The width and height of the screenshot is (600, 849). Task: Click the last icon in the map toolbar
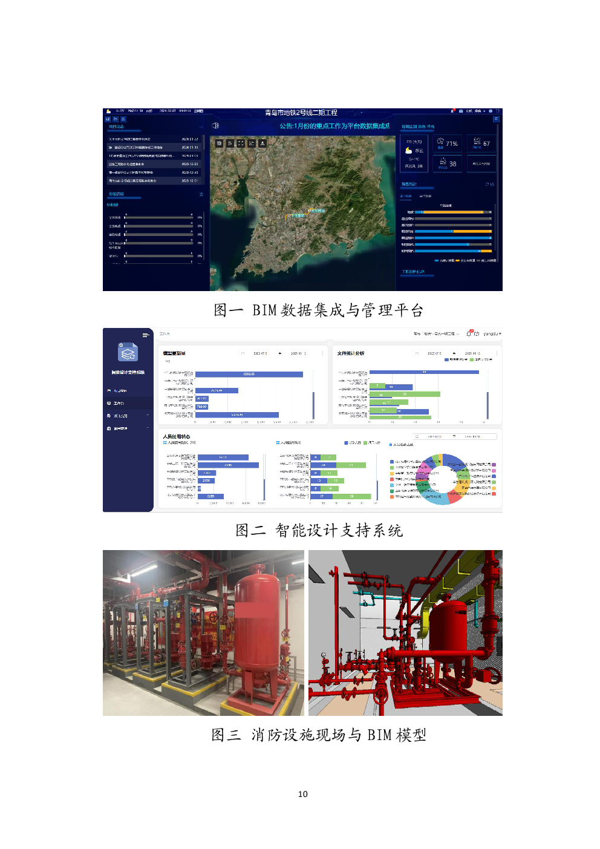click(x=262, y=143)
